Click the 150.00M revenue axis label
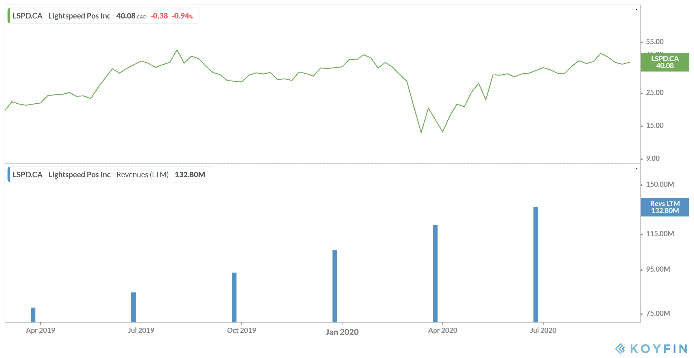This screenshot has height=358, width=694. click(x=660, y=184)
